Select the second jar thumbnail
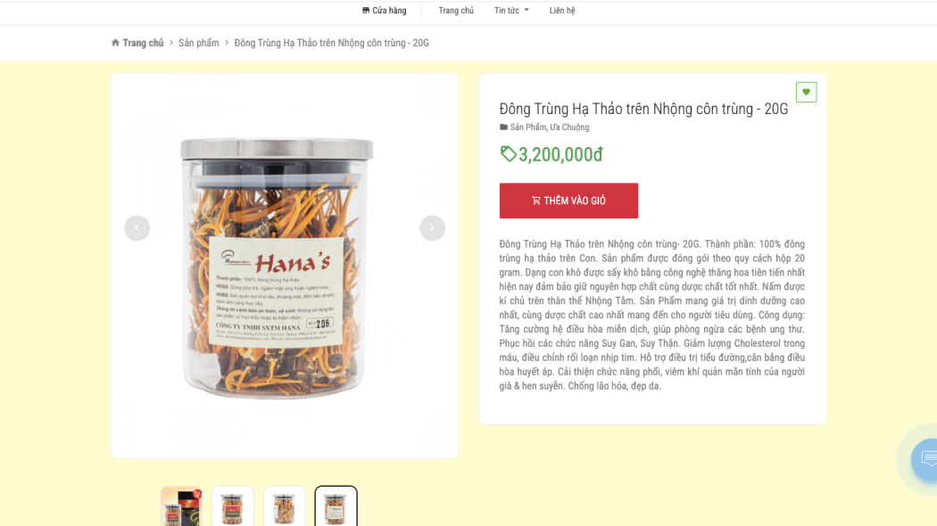 point(232,506)
